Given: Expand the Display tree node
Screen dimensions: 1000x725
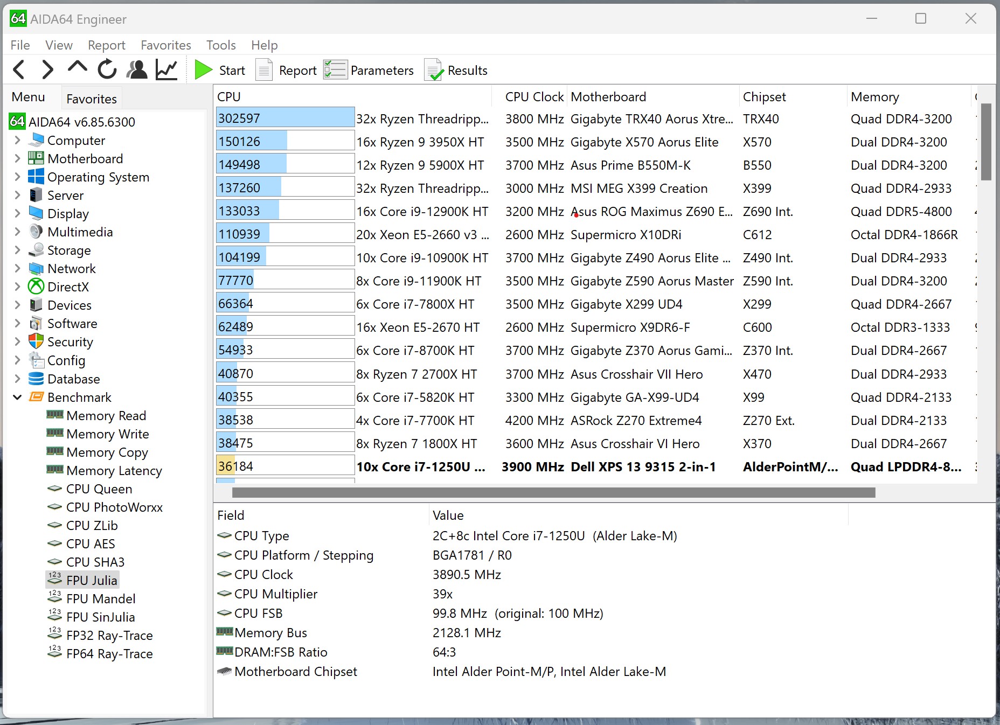Looking at the screenshot, I should pos(17,213).
